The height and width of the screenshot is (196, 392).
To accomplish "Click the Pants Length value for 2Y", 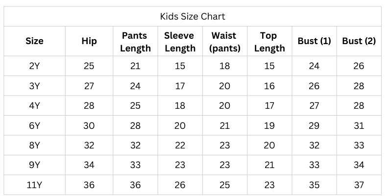I will (135, 66).
